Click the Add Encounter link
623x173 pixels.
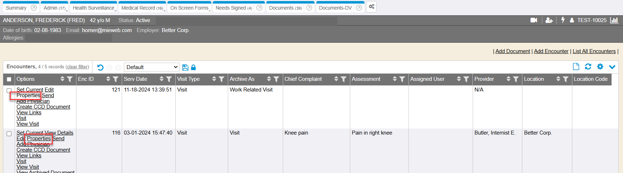pos(551,51)
